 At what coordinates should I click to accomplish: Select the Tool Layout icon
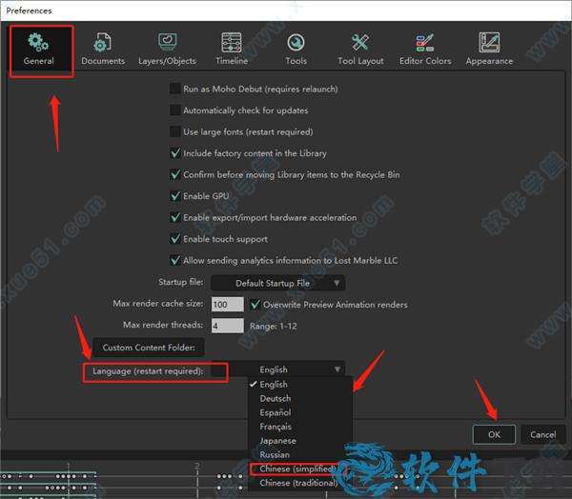pos(360,43)
